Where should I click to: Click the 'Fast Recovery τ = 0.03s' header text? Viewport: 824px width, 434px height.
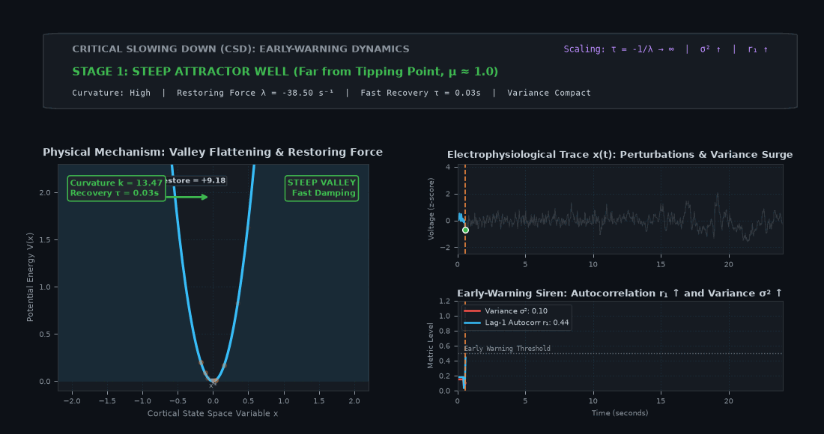click(420, 93)
